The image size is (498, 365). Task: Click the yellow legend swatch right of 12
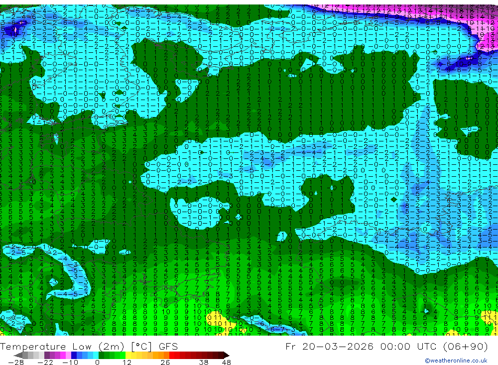pos(128,355)
